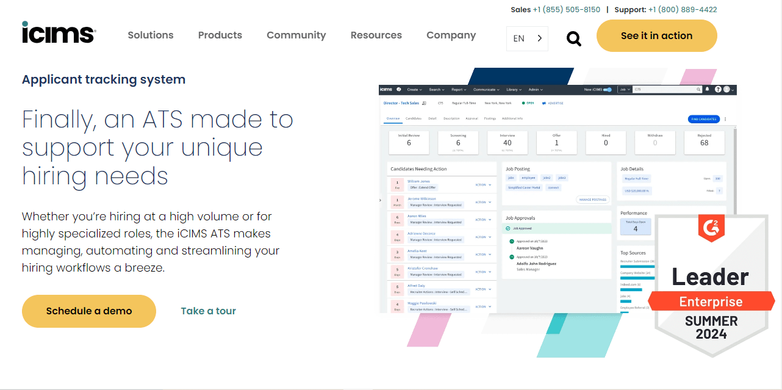Click the Recruiter Submission source bar
Screen dimensions: 782x390
pyautogui.click(x=637, y=267)
